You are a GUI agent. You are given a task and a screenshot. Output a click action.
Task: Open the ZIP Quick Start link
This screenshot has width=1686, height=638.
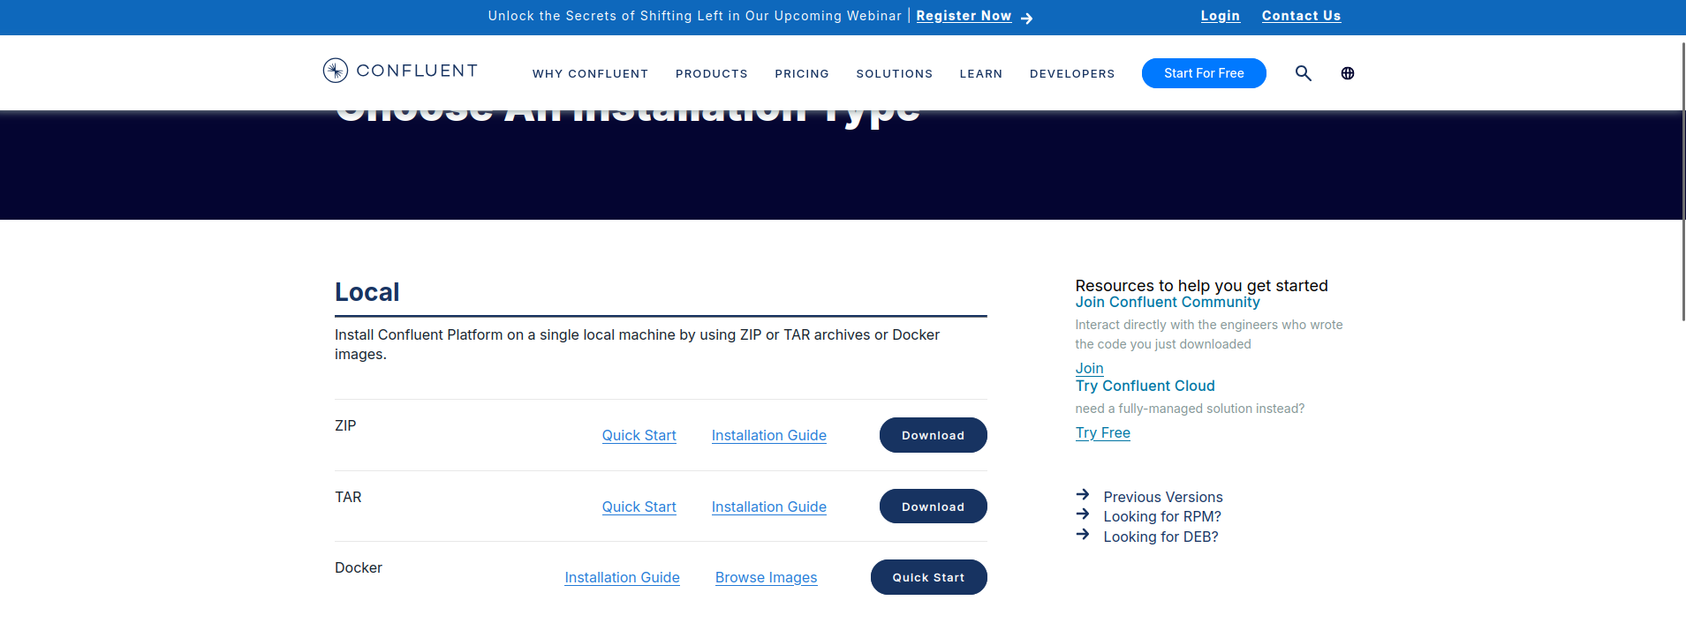pos(639,436)
